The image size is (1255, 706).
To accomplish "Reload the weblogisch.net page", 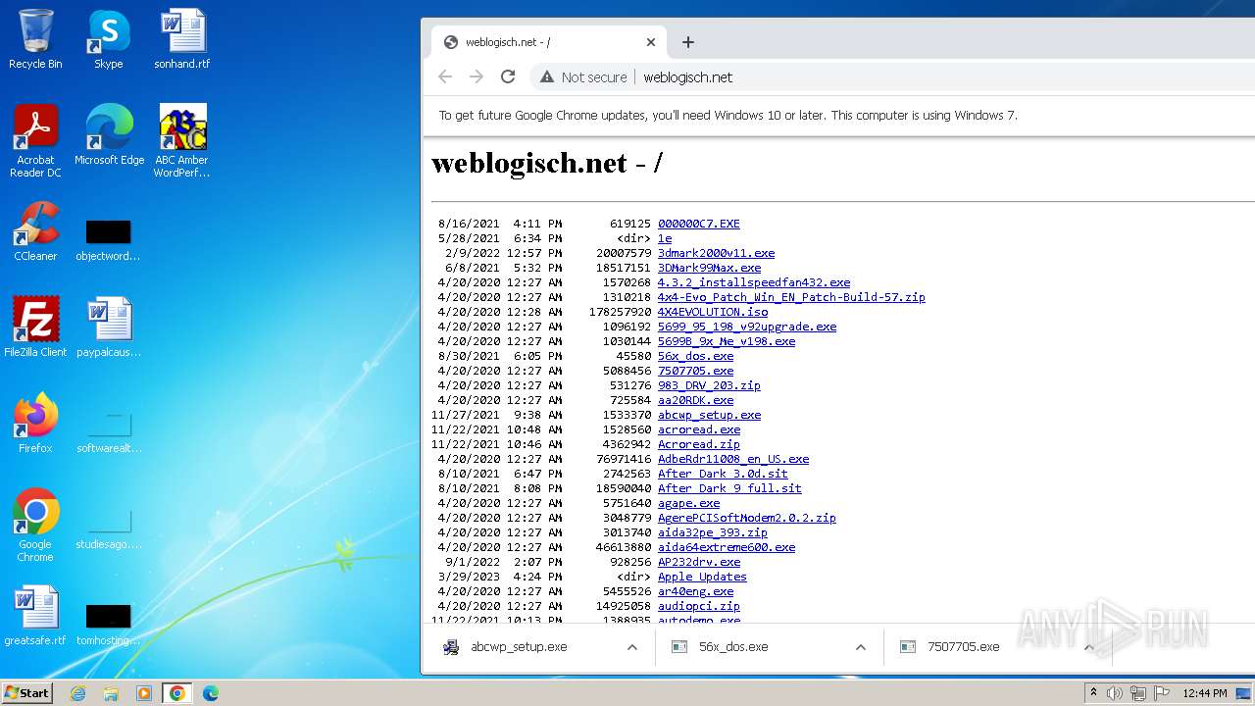I will pos(508,76).
